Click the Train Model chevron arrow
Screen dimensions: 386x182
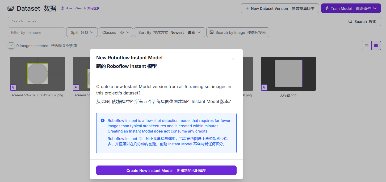point(375,9)
